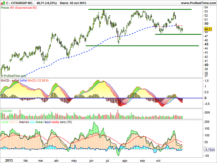Click the 'lmarron' legend label
This screenshot has height=163, width=217.
(x=24, y=122)
